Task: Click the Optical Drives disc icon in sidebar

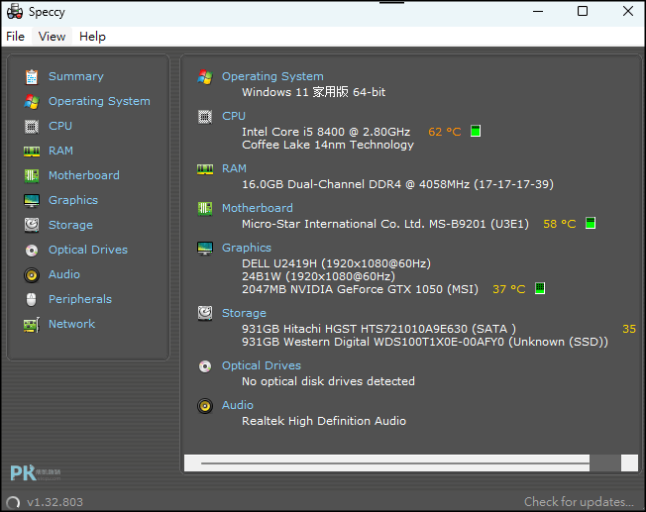Action: [32, 251]
